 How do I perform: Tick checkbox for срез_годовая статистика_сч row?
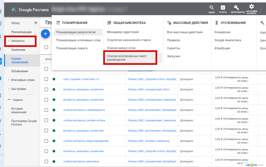[x=46, y=79]
